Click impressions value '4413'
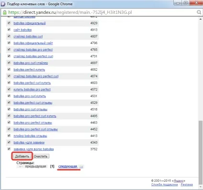203x190 pixels. pyautogui.click(x=94, y=136)
